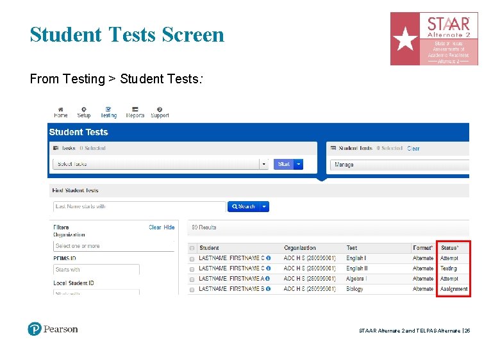
Task: Click the Student Tests panel list icon
Action: (x=333, y=148)
